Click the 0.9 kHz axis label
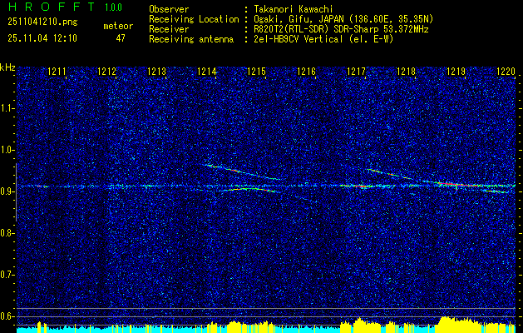Viewport: 523px width, 333px height. point(6,191)
